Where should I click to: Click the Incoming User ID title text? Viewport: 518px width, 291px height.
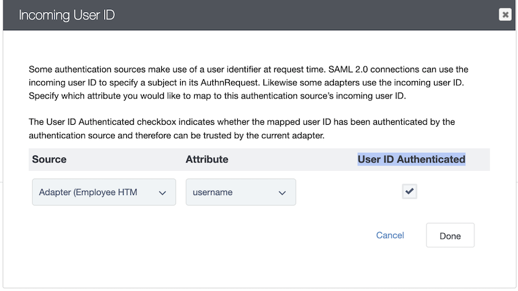pos(67,15)
